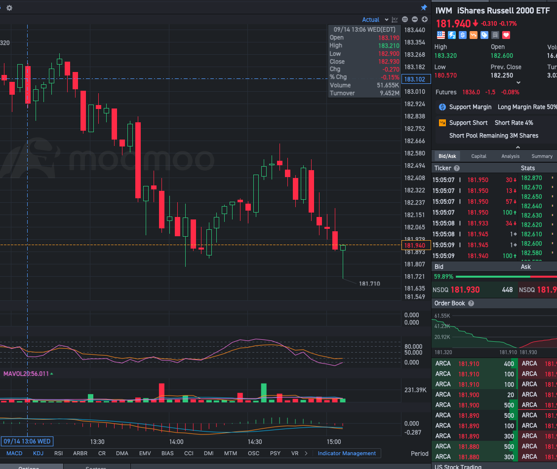Click the Support Margin label
The height and width of the screenshot is (469, 557).
(x=470, y=107)
